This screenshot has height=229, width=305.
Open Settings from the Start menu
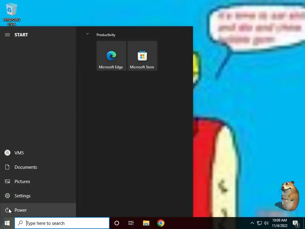[38, 196]
